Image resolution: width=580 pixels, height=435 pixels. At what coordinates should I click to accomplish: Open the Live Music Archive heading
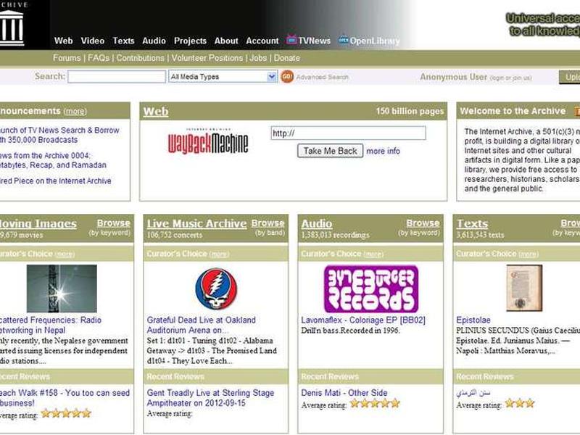[x=196, y=223]
